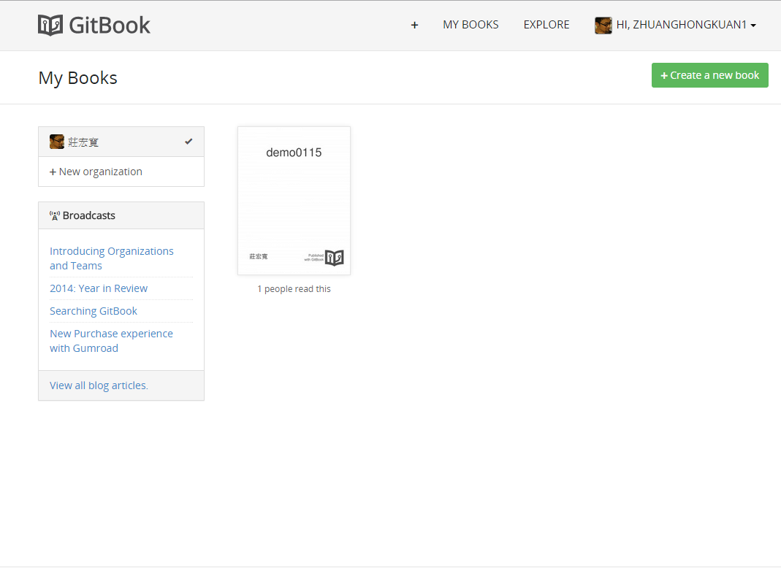Click the GitBook open-book logo icon
The width and height of the screenshot is (781, 568).
point(50,25)
